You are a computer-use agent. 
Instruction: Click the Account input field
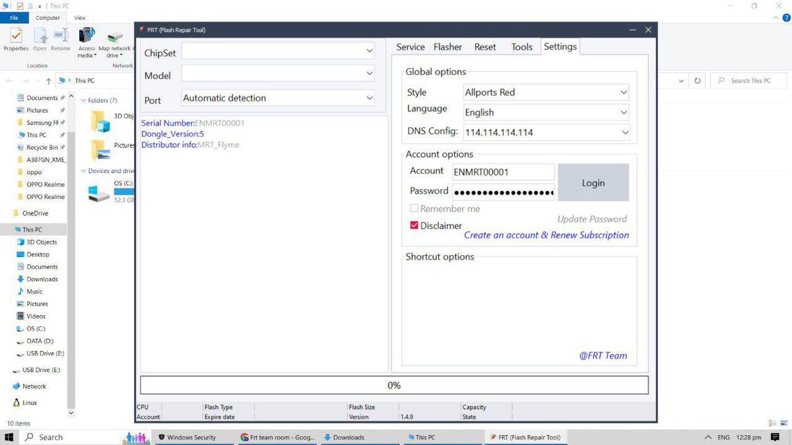tap(504, 172)
